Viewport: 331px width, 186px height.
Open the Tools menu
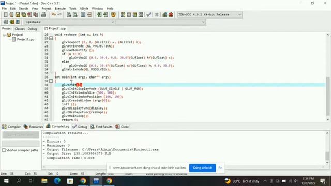[x=72, y=8]
